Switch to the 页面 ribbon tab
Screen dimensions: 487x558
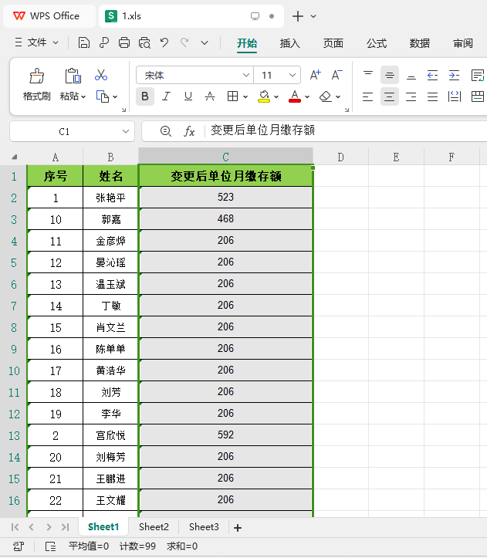333,43
